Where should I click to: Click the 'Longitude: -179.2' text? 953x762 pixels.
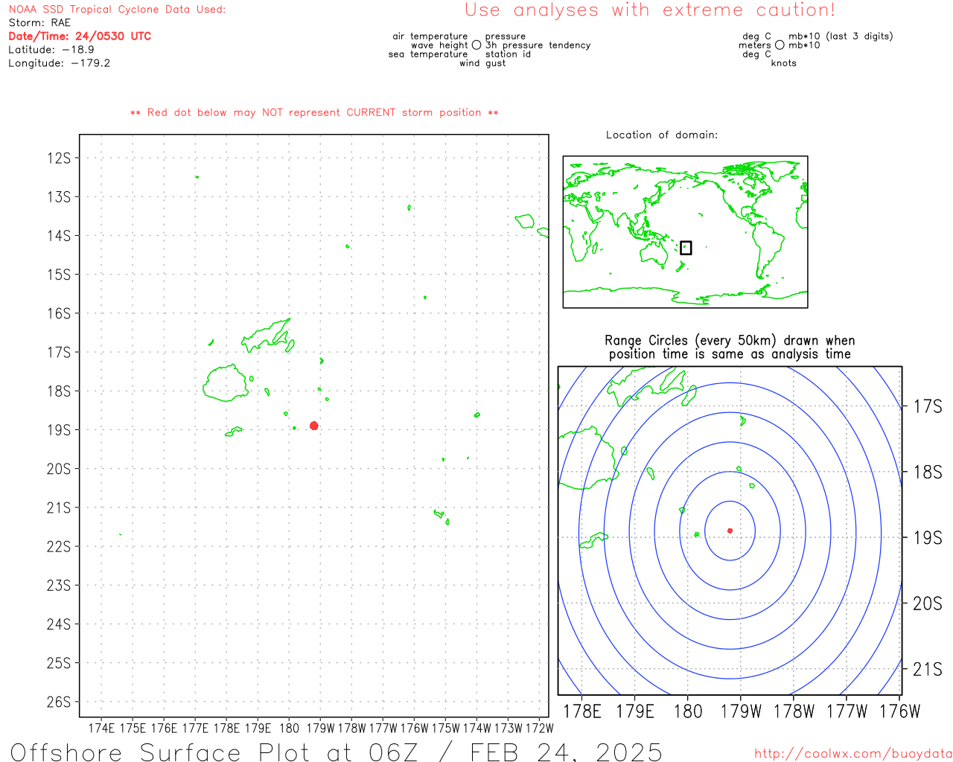click(60, 63)
